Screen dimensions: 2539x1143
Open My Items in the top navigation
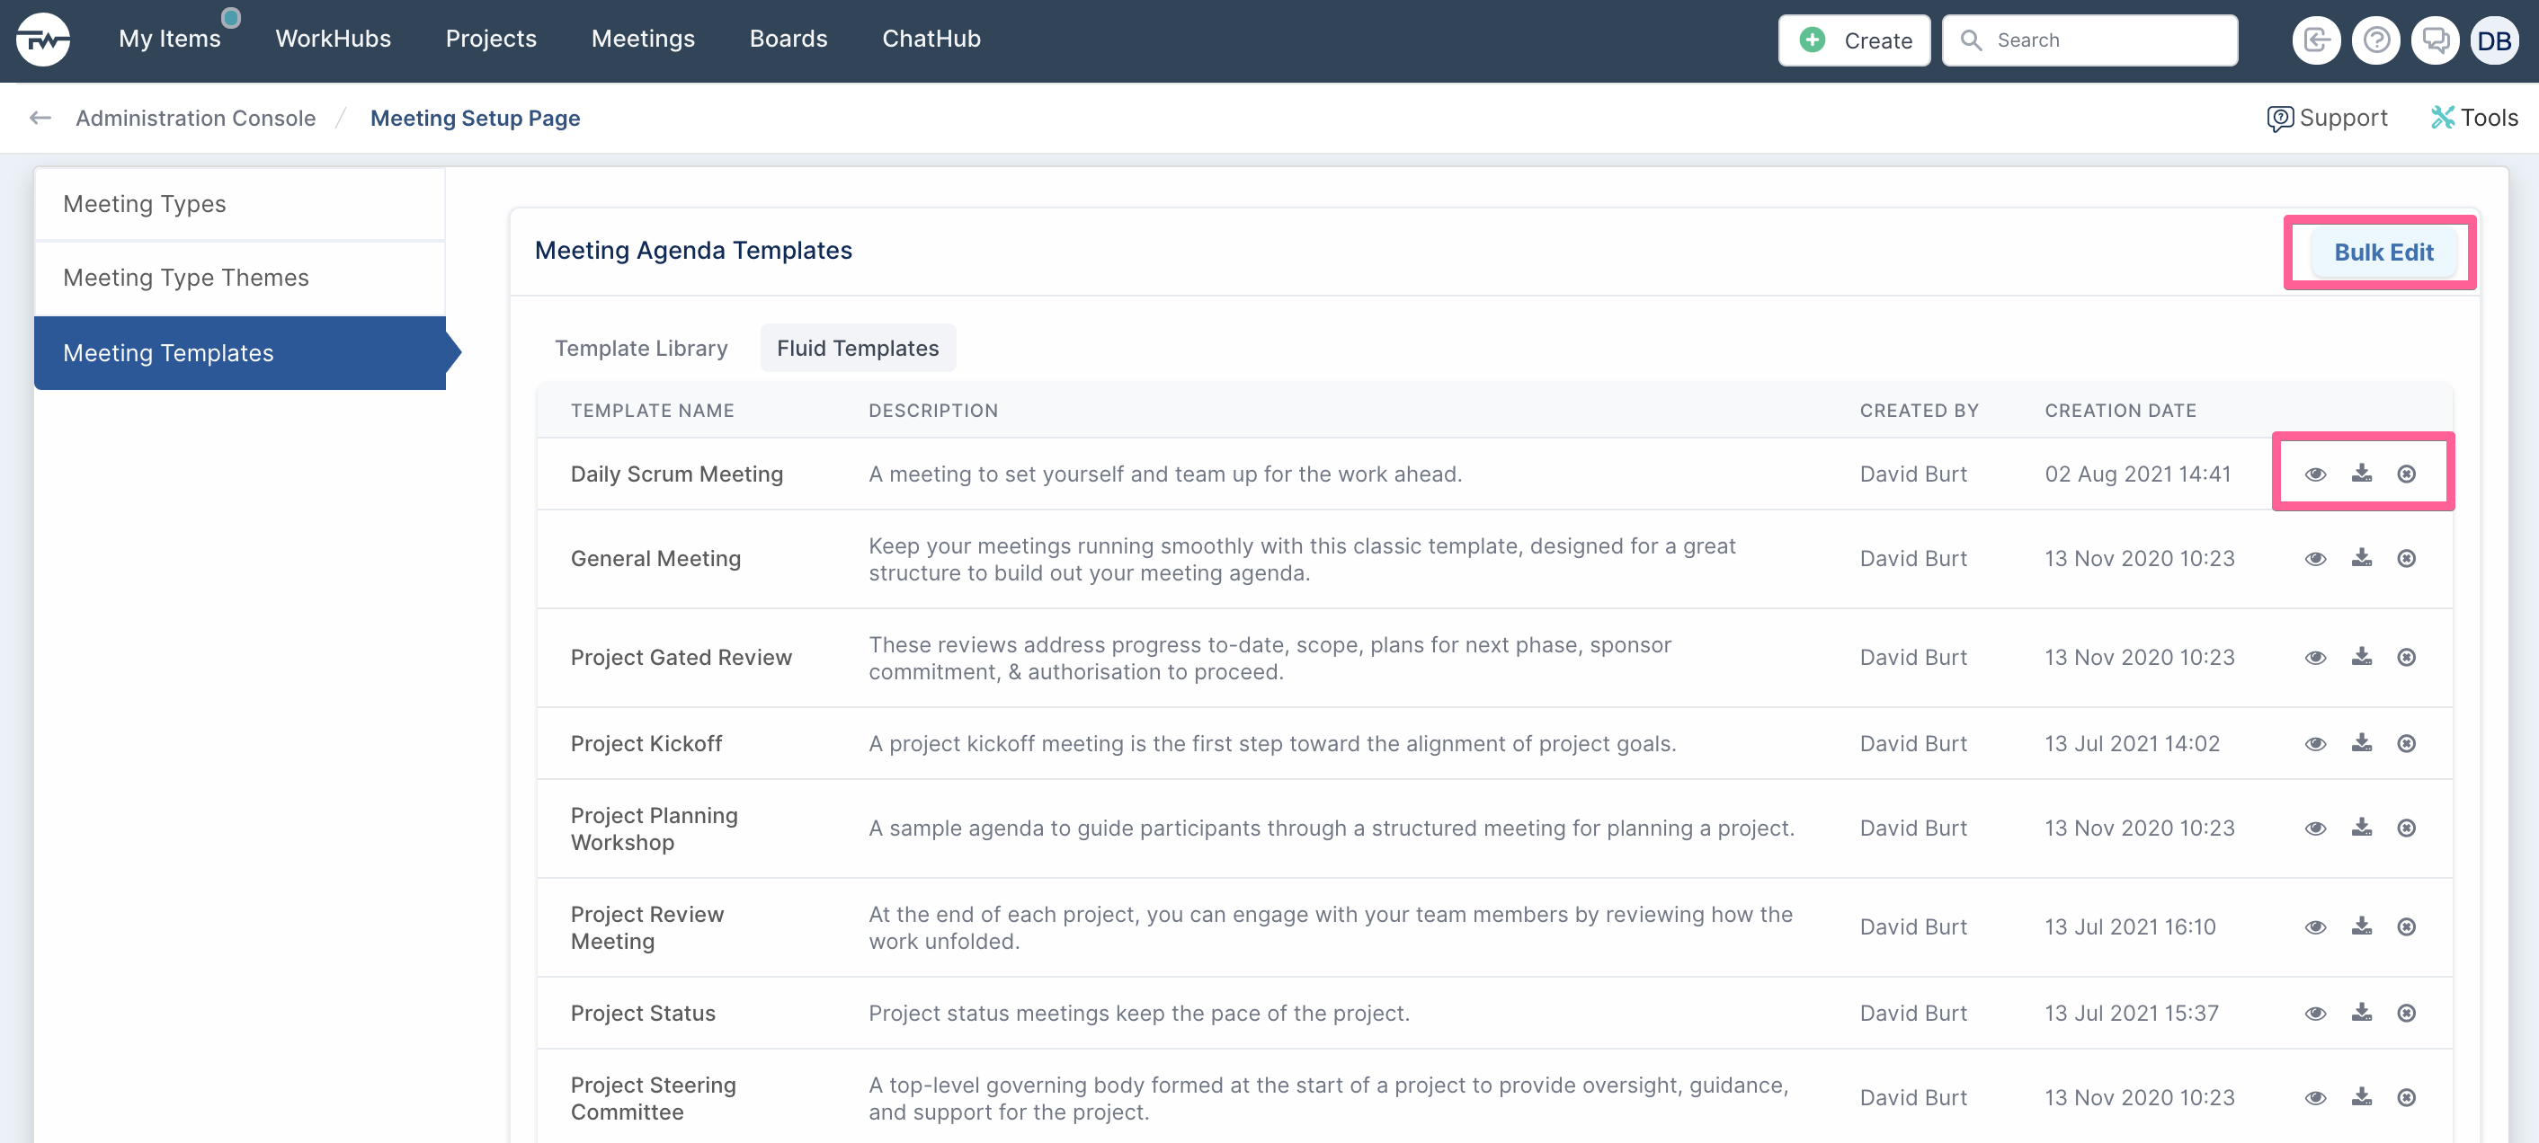coord(170,39)
